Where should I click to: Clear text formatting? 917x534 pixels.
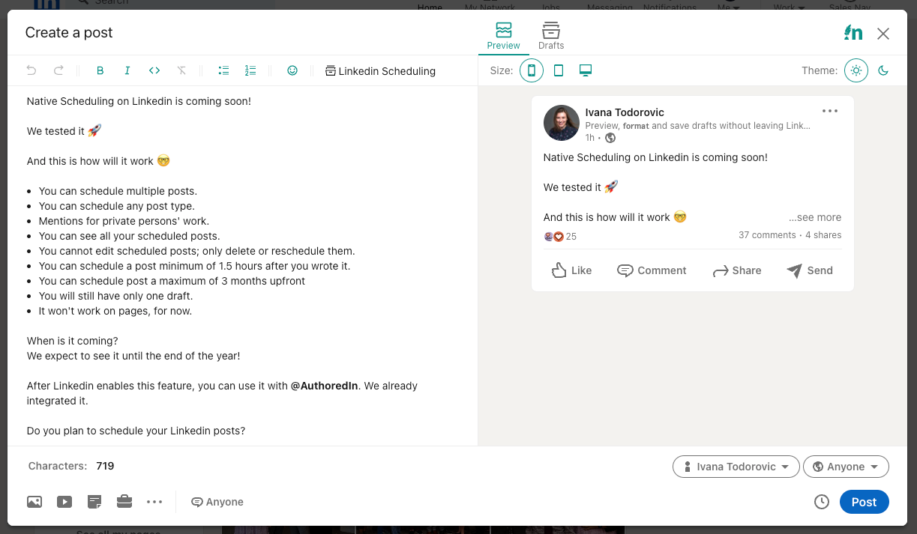tap(181, 70)
